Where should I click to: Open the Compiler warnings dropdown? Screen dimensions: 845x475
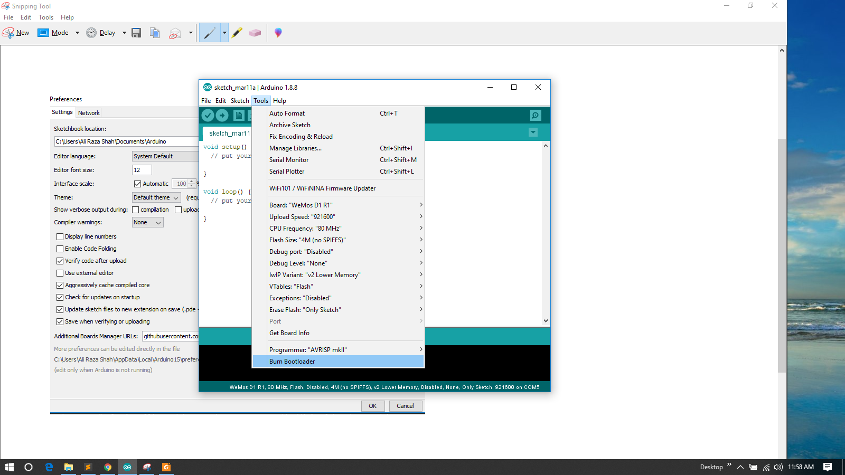[148, 223]
